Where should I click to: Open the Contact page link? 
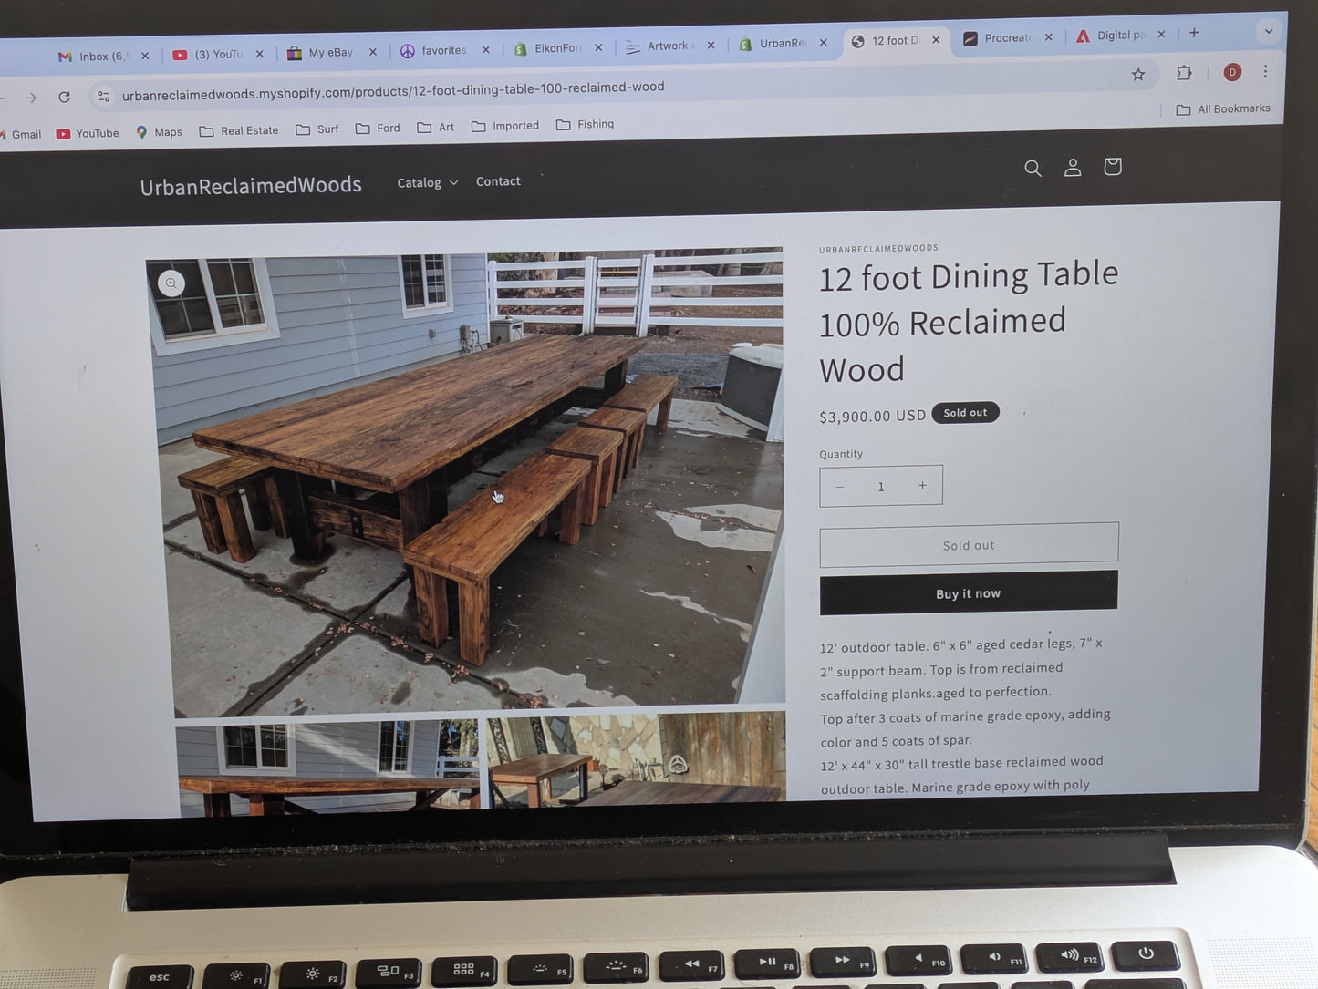tap(498, 181)
